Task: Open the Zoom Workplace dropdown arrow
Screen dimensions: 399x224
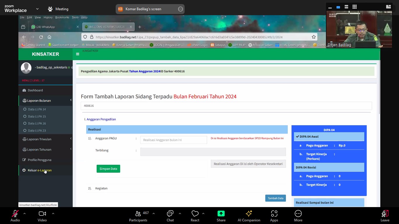Action: click(37, 9)
